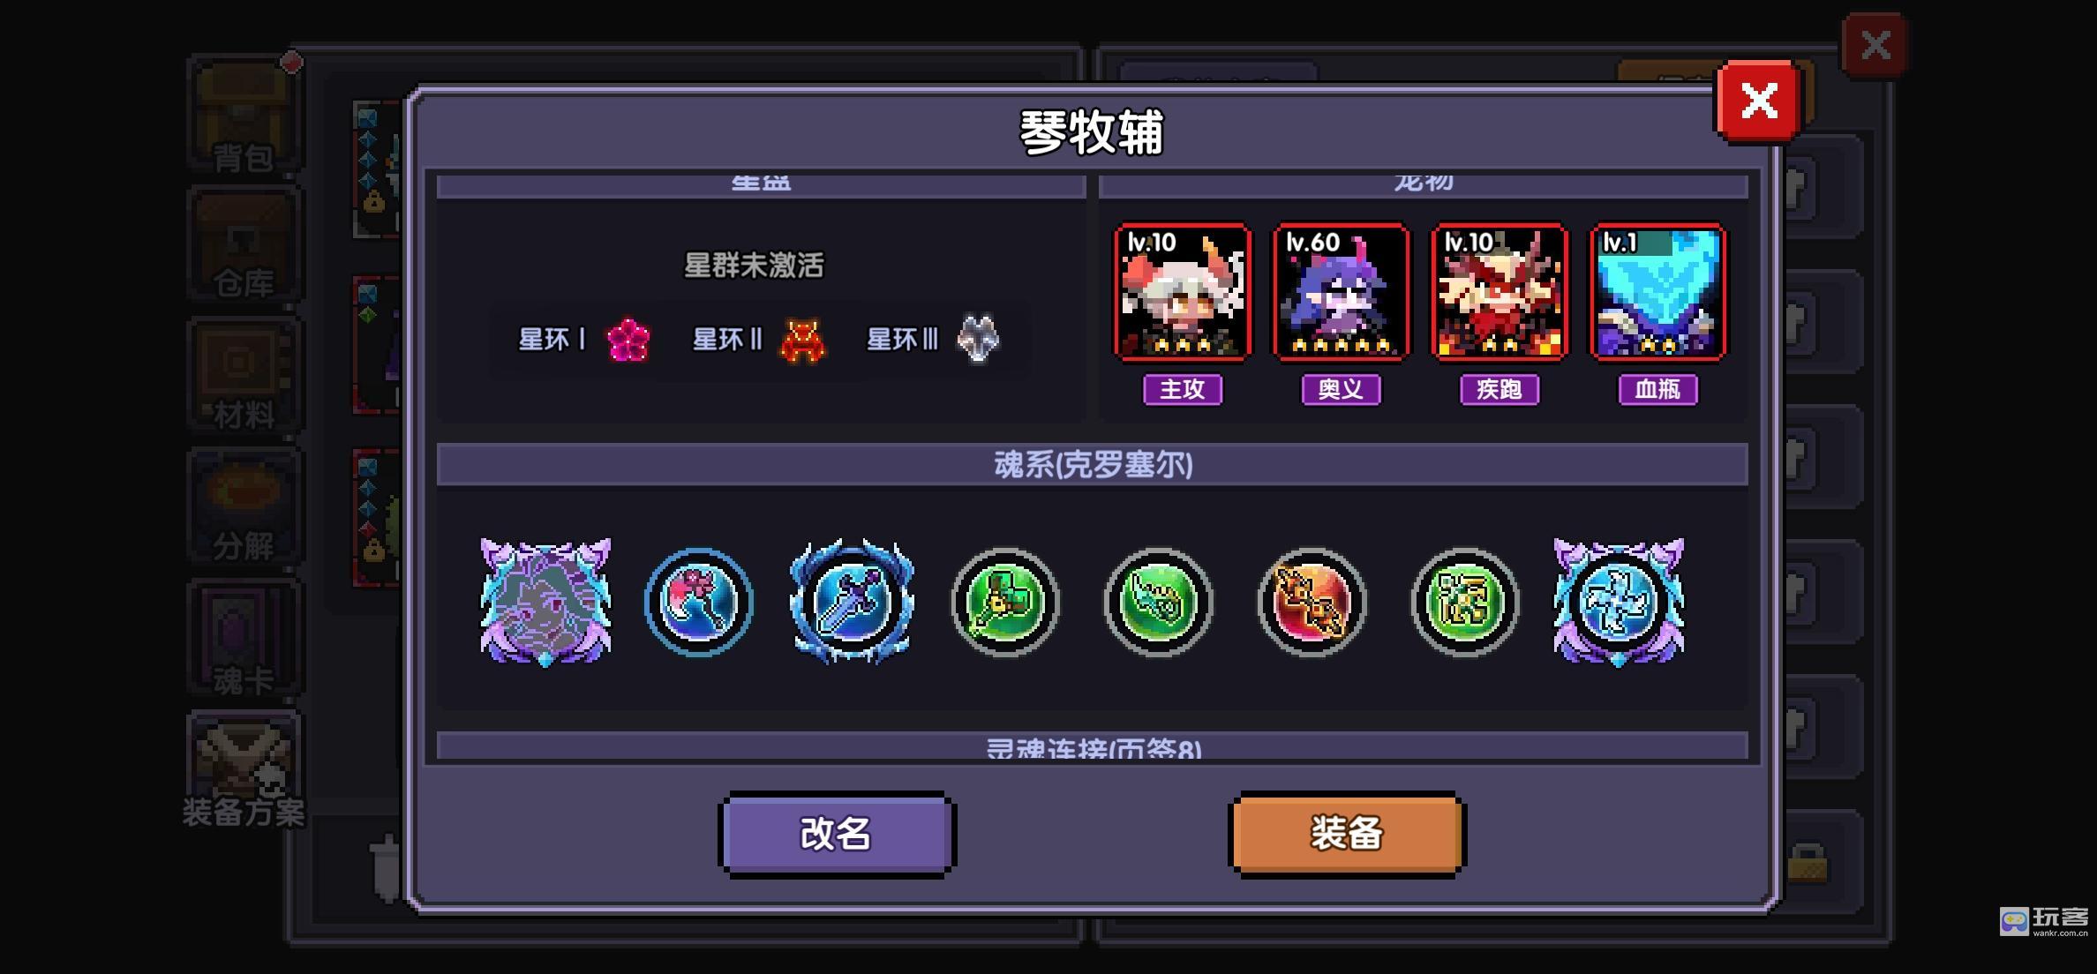Click the 主攻 label tag

click(1183, 389)
